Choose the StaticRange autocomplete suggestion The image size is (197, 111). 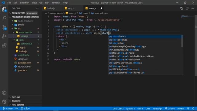145,40
